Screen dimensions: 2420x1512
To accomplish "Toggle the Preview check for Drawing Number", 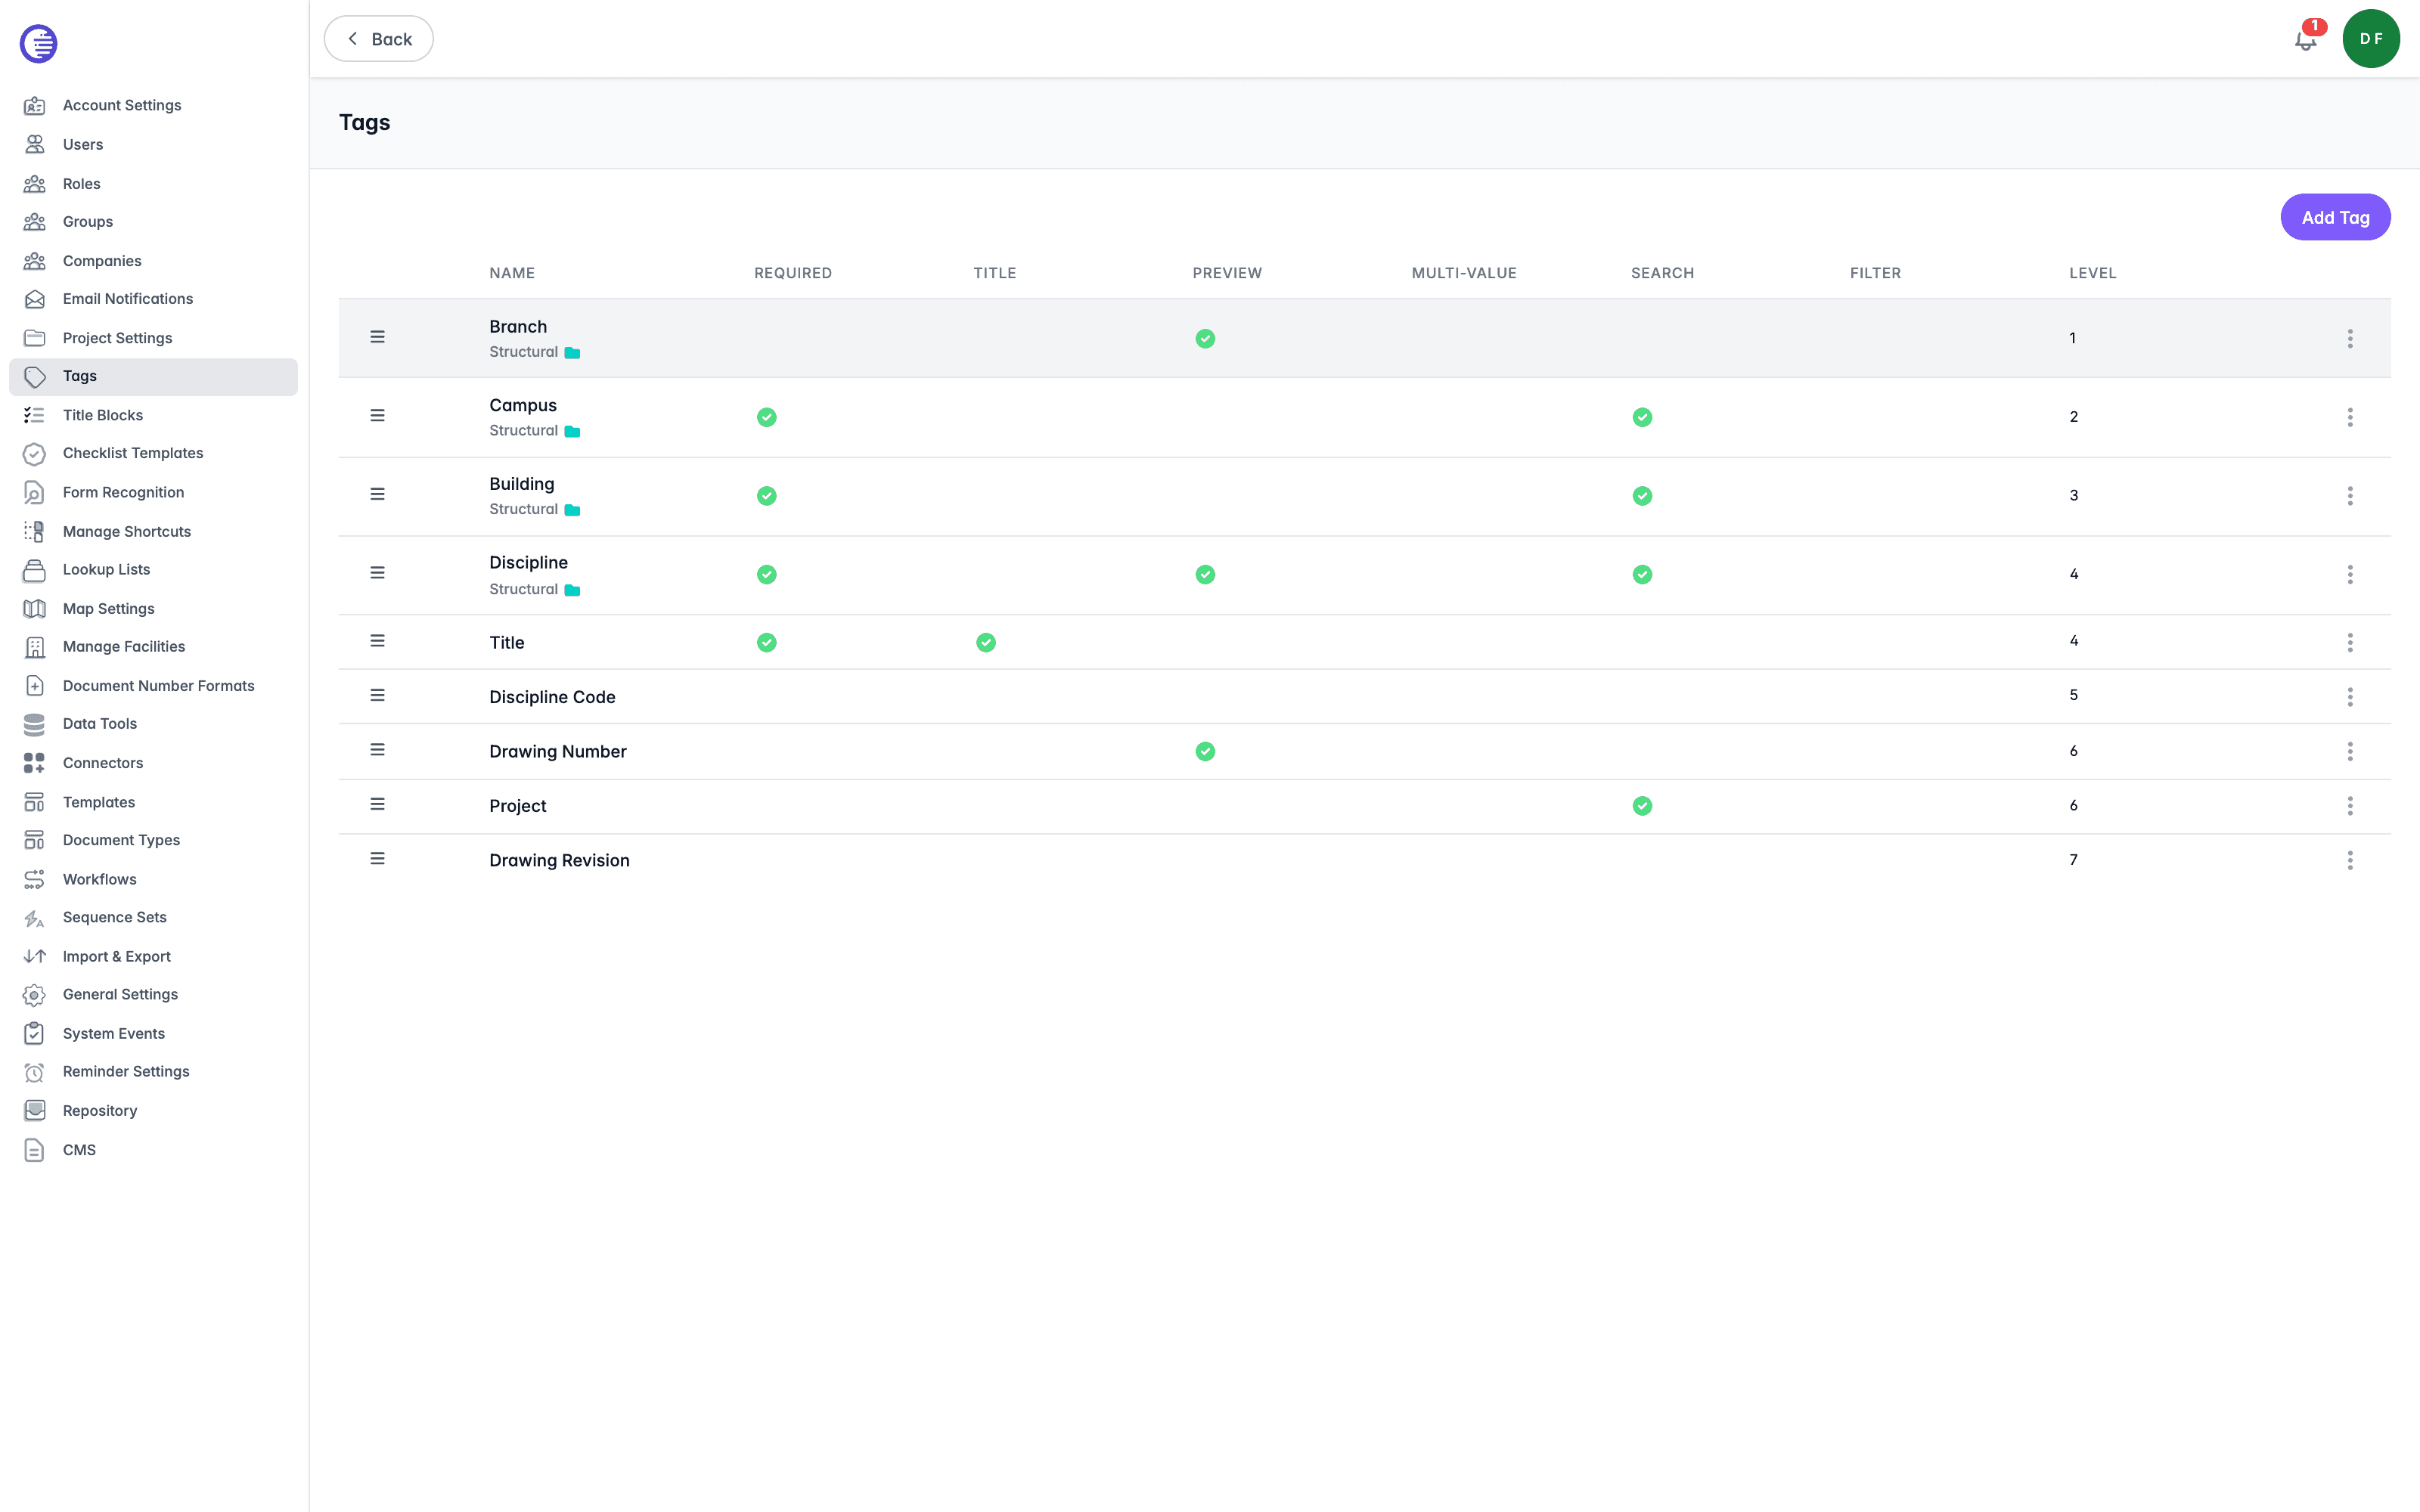I will pos(1205,751).
